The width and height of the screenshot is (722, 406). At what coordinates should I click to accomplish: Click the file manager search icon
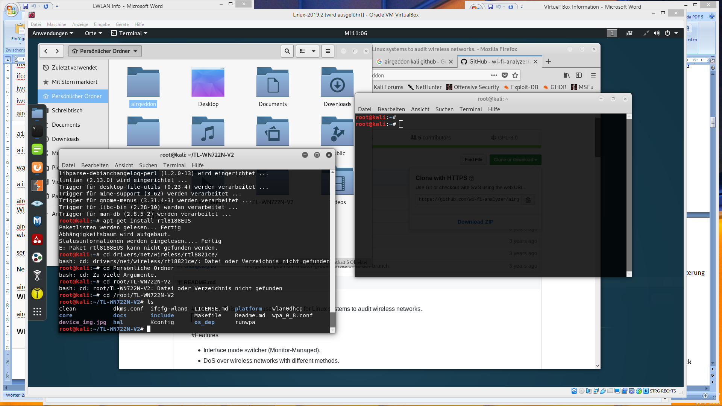(x=287, y=51)
